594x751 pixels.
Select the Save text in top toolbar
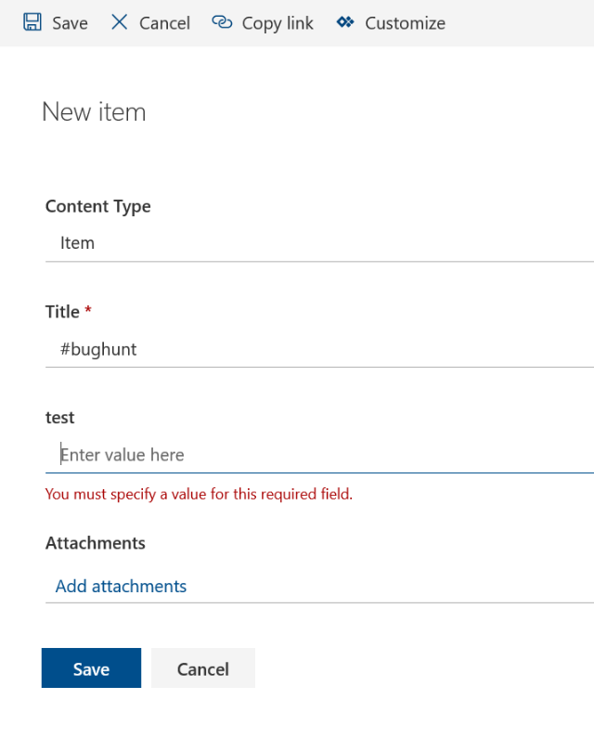pos(70,23)
